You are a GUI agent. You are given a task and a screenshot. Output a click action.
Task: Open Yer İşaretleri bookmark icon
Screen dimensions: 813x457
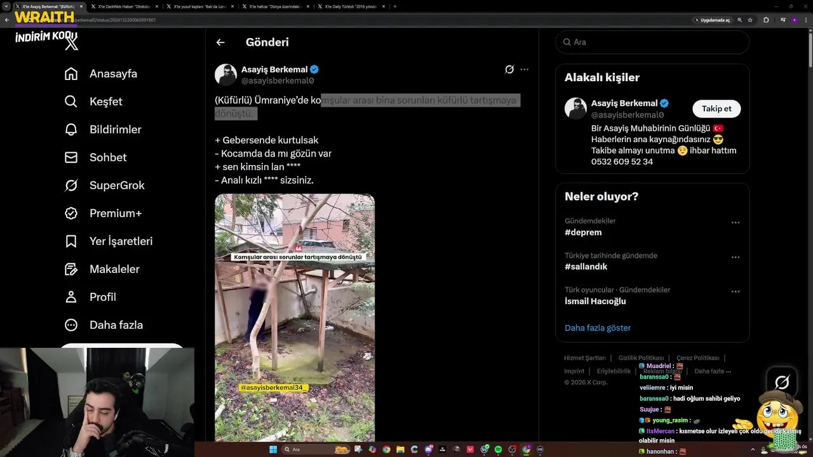71,241
